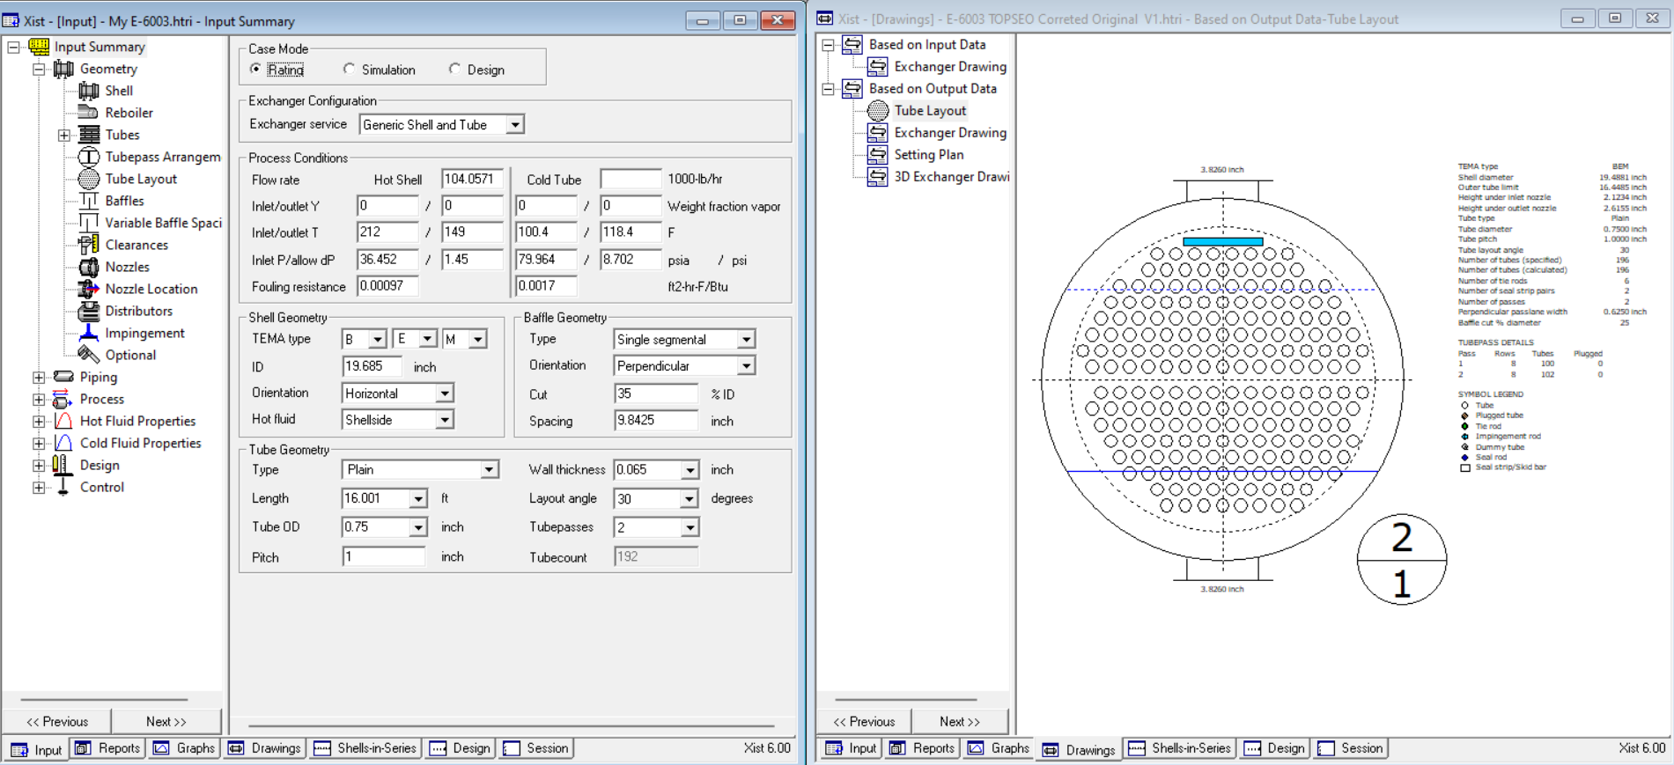Open the Setting Plan drawing icon
Image resolution: width=1674 pixels, height=765 pixels.
877,154
